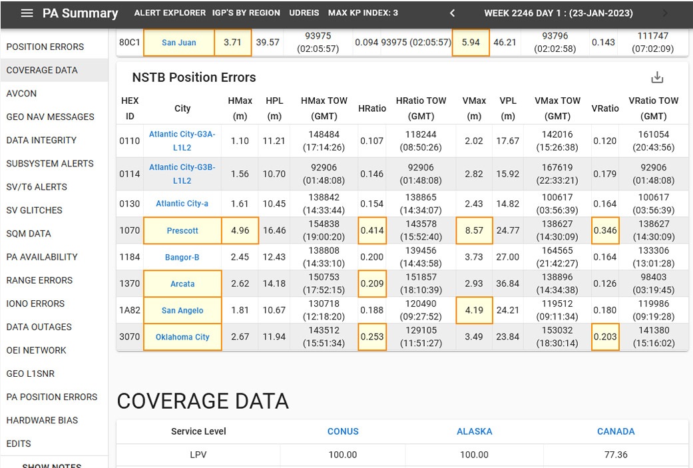
Task: Open Alert Explorer from top bar
Action: [168, 13]
